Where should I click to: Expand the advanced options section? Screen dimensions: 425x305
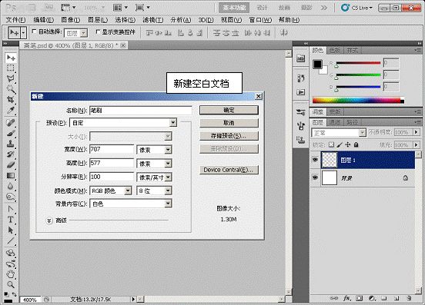pyautogui.click(x=49, y=220)
